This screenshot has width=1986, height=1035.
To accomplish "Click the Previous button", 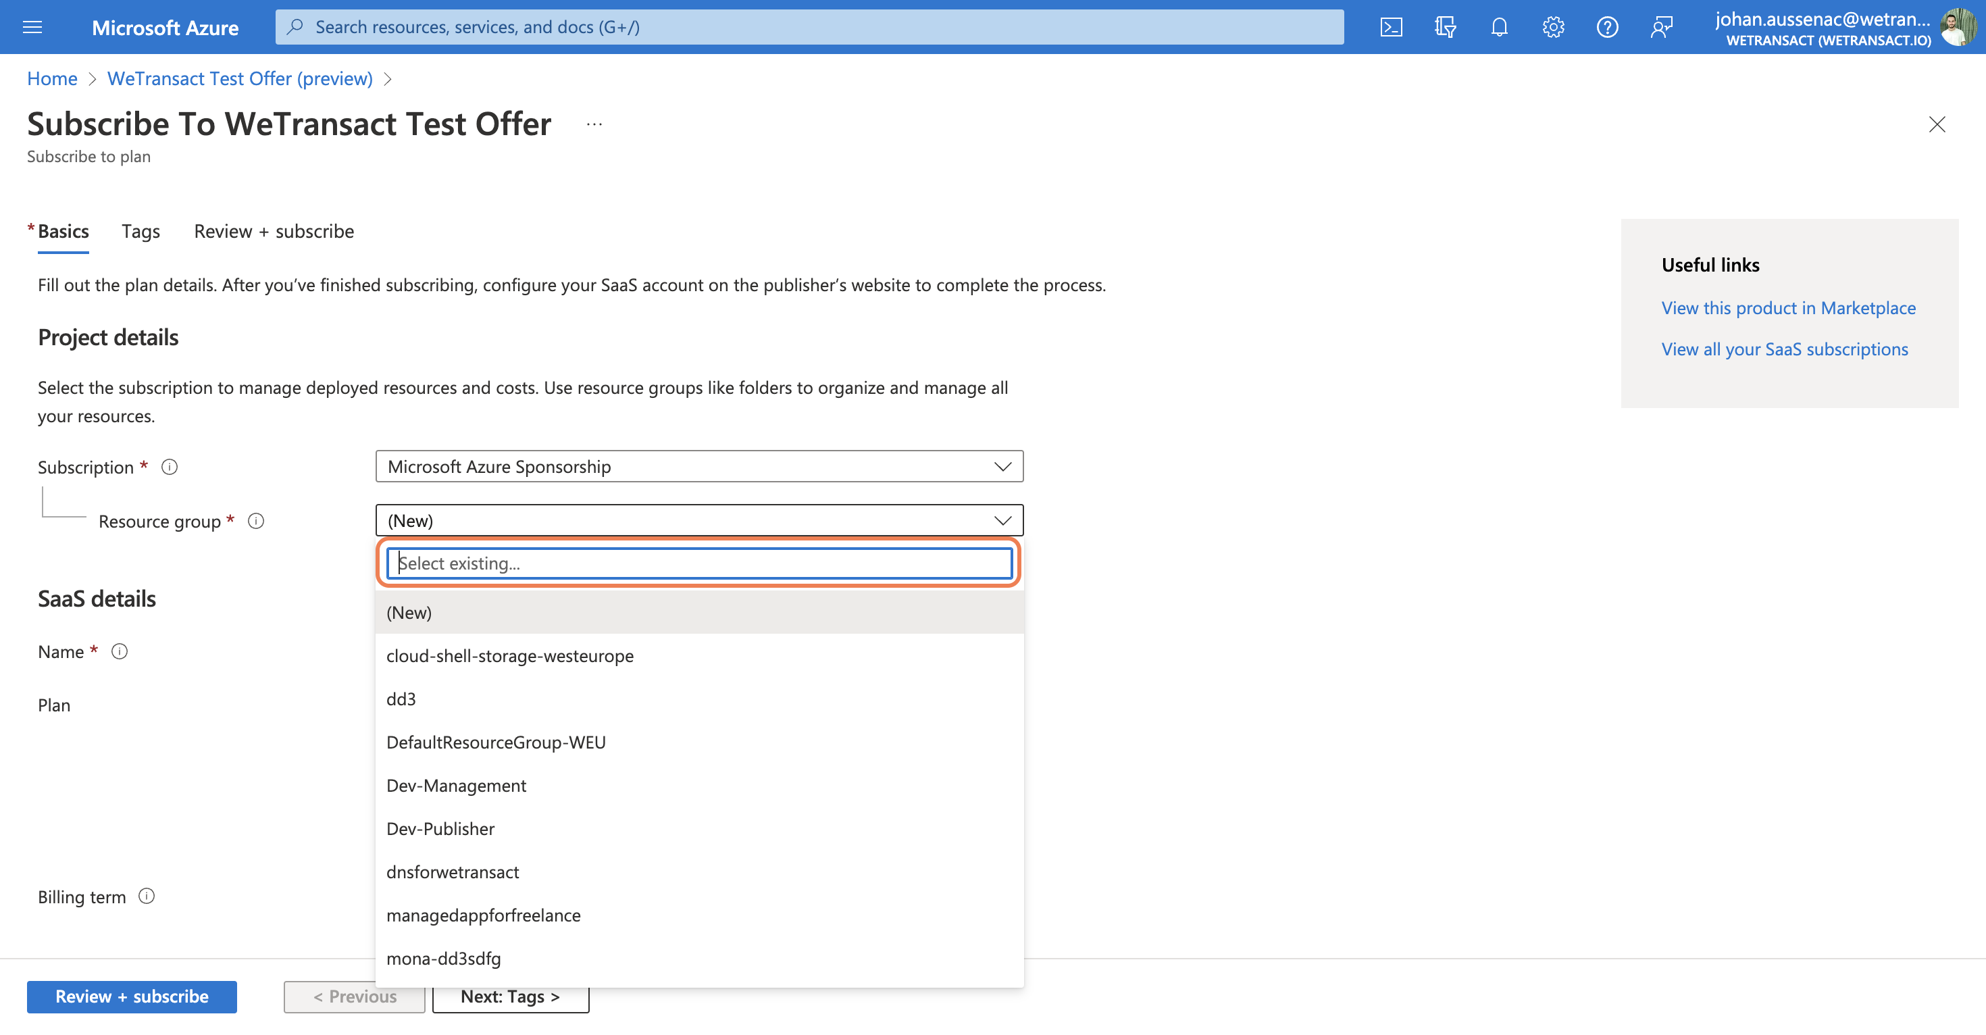I will point(355,996).
